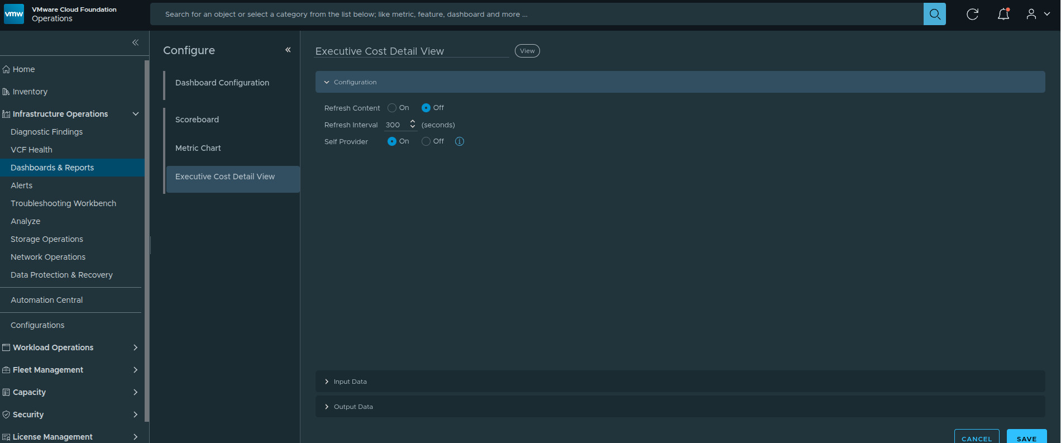Edit the Executive Cost Detail View title

pos(412,51)
